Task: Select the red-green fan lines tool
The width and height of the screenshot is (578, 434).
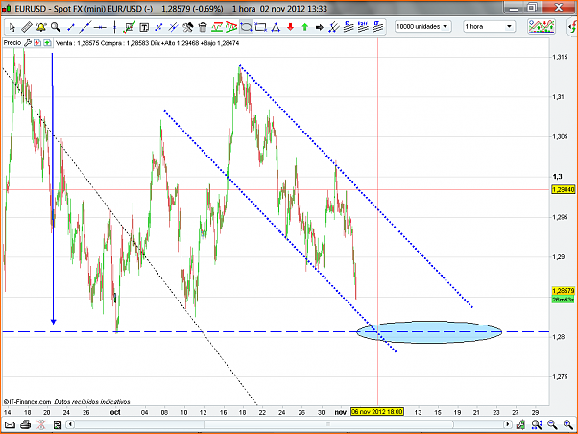Action: click(x=231, y=27)
